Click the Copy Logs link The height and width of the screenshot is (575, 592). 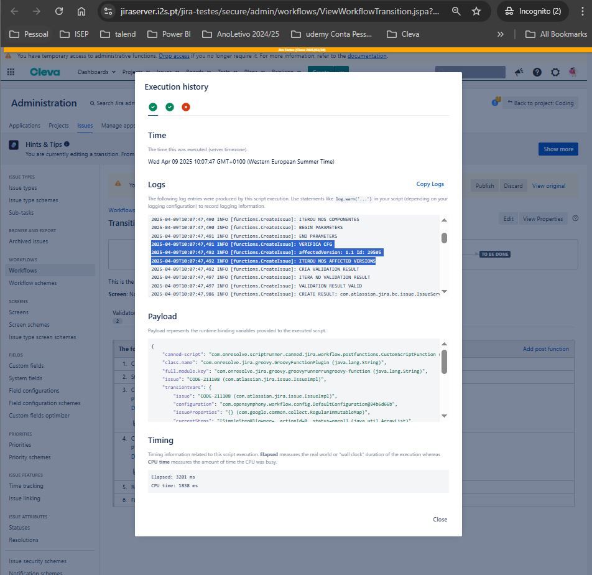point(430,184)
